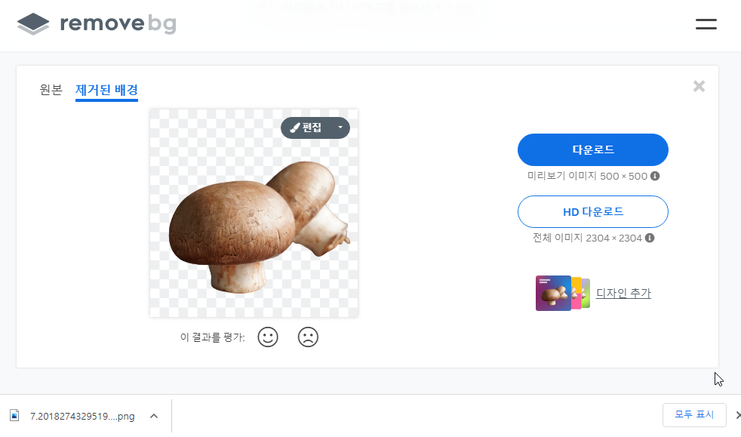Viewport: 741px width, 437px height.
Task: Click the 편집 edit button
Action: [306, 128]
